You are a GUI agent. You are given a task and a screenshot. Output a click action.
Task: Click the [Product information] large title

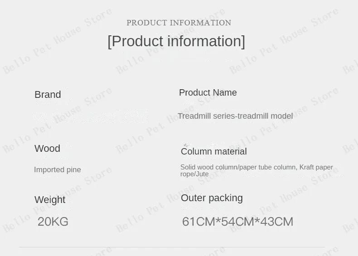tap(176, 41)
